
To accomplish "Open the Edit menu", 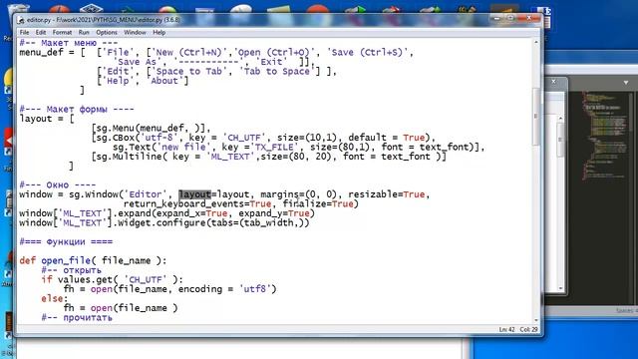I will point(41,32).
